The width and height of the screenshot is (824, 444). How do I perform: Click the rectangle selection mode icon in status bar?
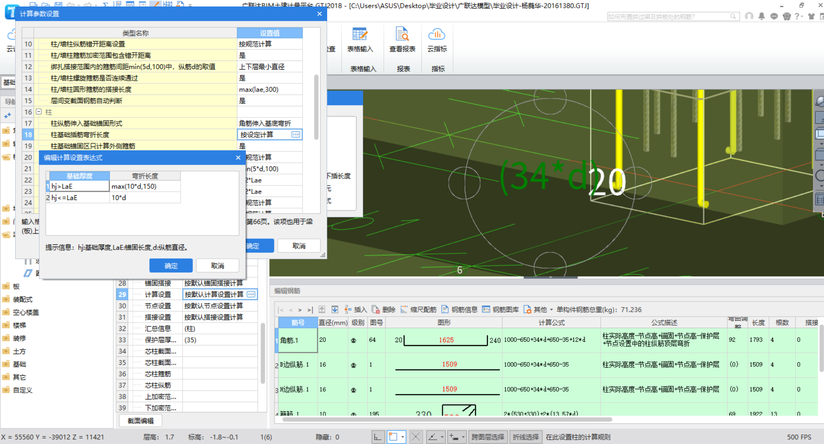point(393,437)
